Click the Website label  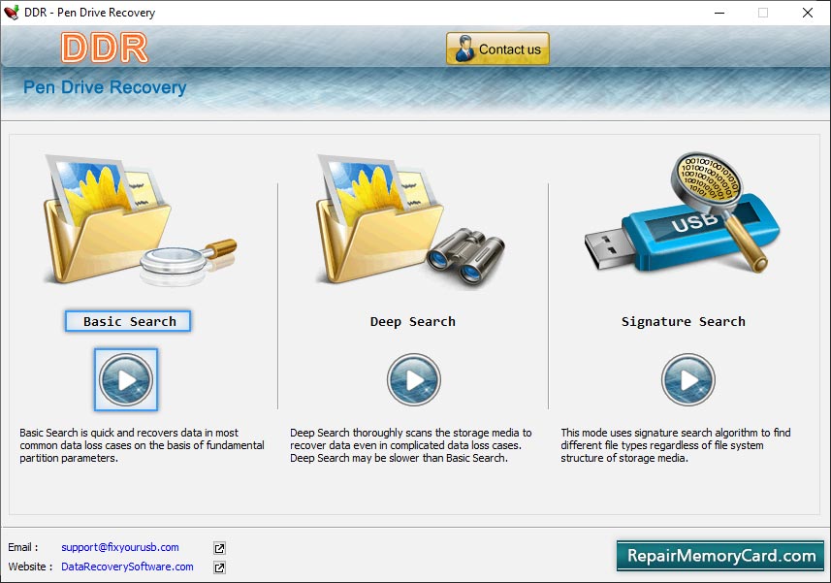pyautogui.click(x=30, y=567)
